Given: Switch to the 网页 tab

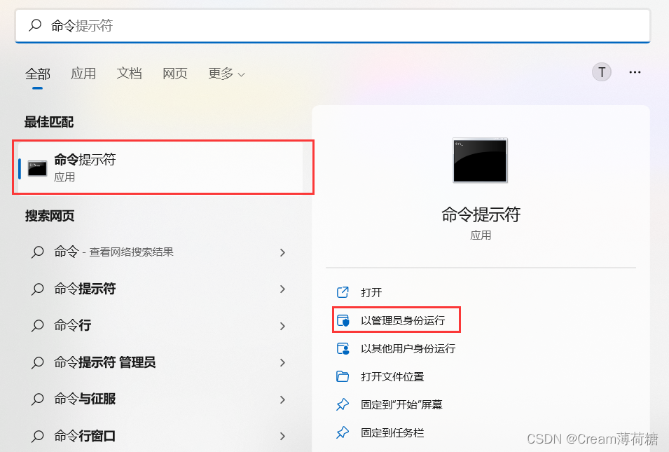Looking at the screenshot, I should 175,74.
